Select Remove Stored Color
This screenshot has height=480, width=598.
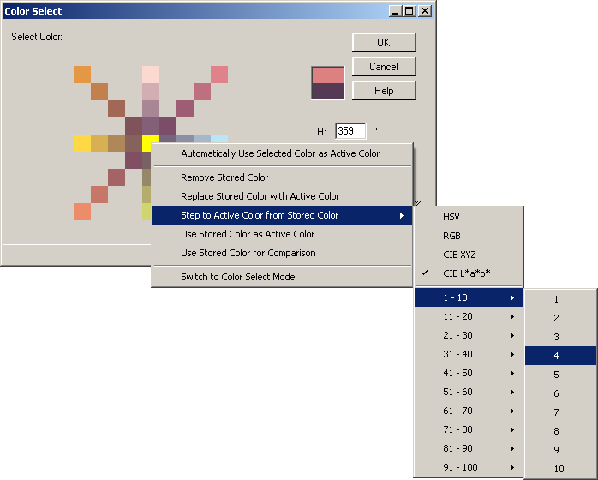coord(282,177)
